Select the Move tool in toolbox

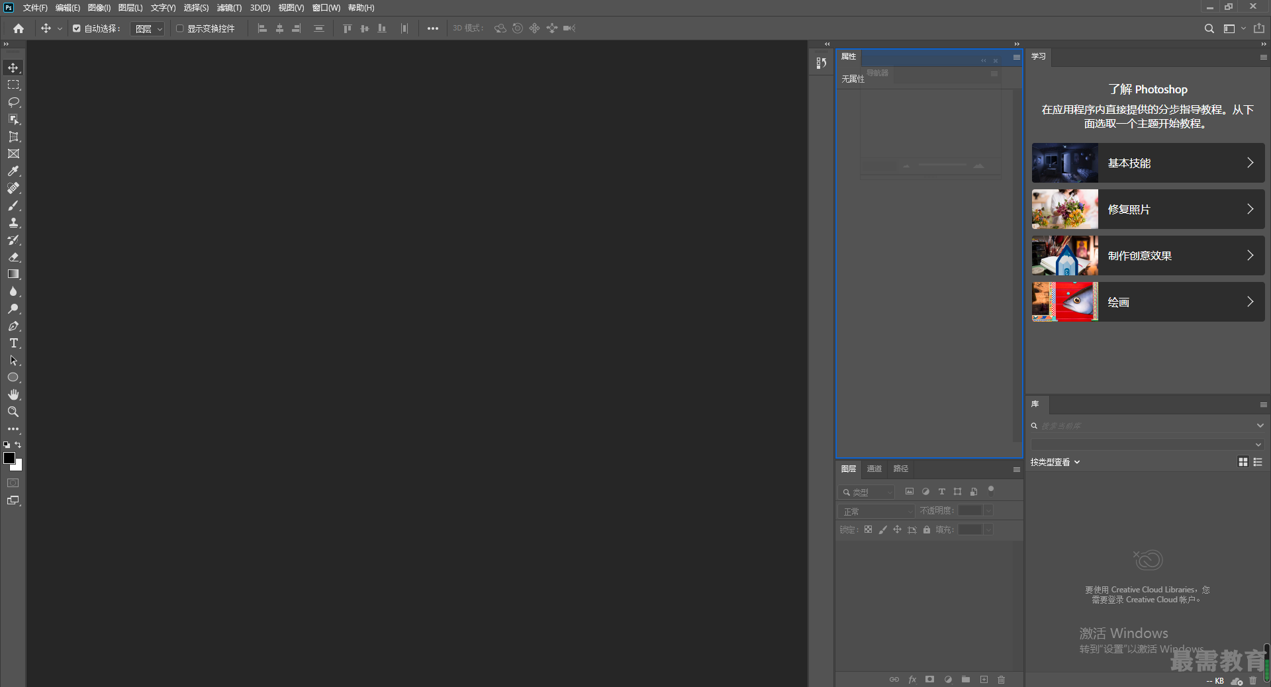(x=13, y=68)
